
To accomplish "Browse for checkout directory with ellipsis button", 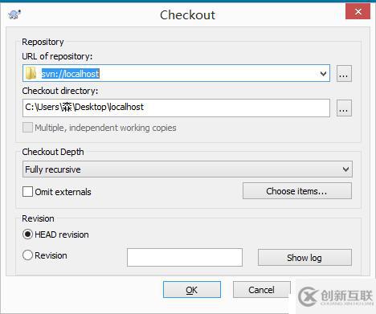I will pos(344,108).
